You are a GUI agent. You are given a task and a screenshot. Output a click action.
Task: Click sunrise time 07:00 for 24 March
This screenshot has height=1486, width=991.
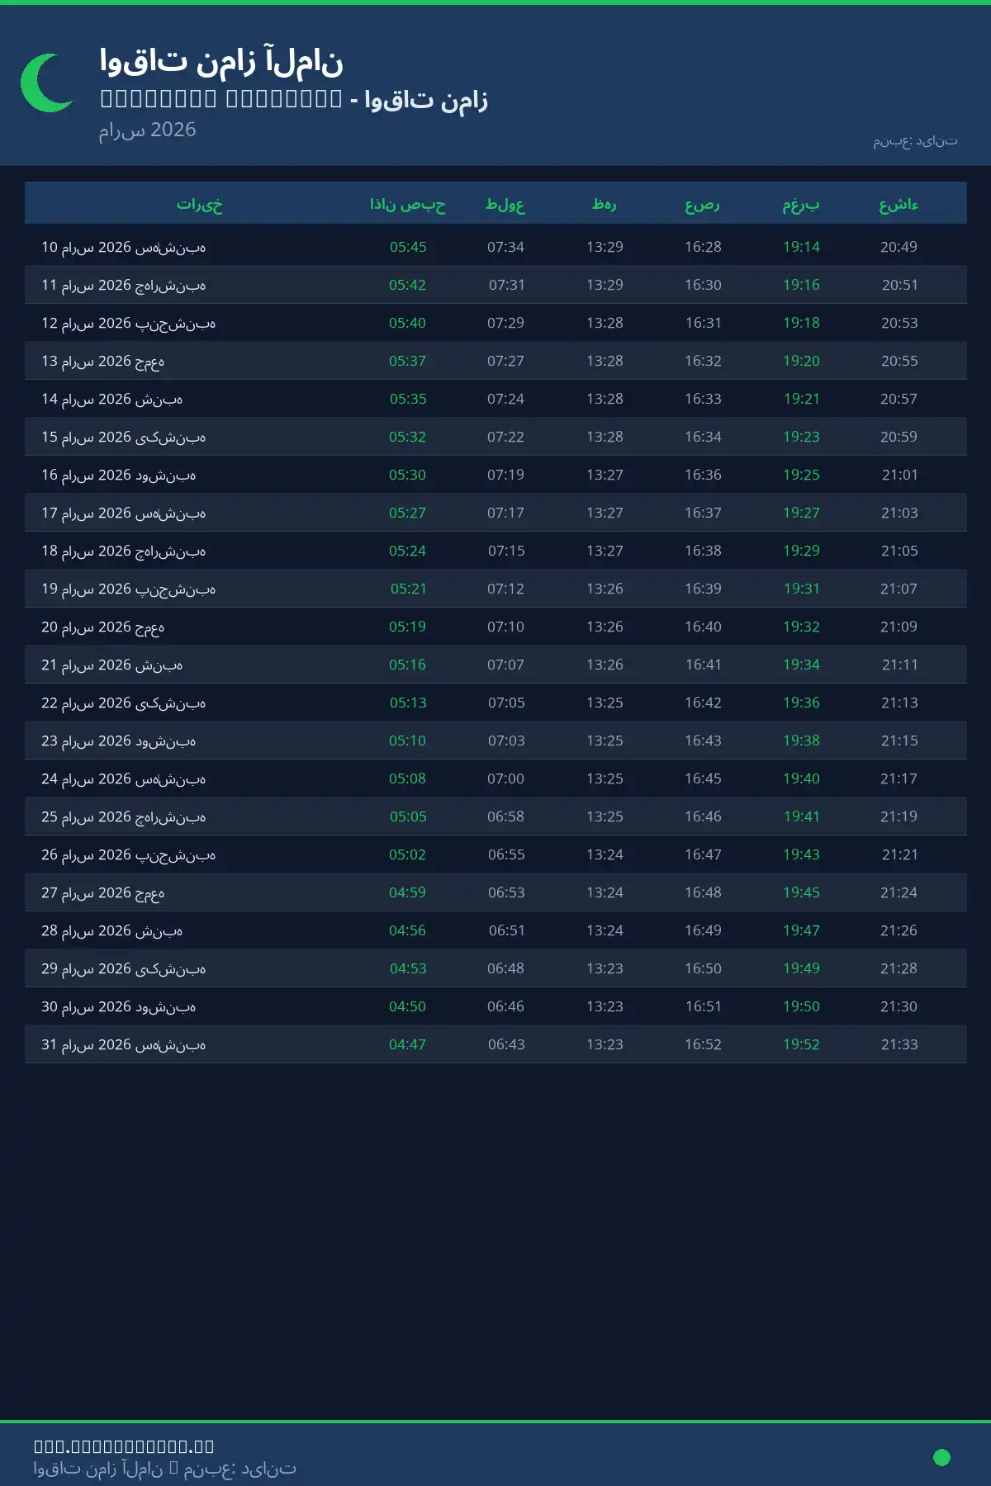(505, 778)
